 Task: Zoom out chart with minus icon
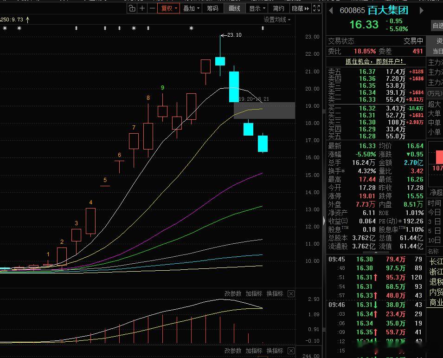click(152, 8)
